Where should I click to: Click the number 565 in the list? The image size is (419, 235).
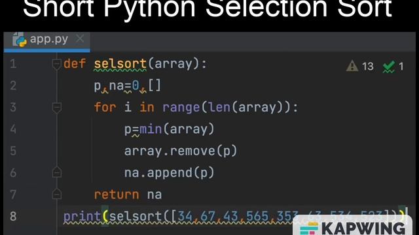coord(257,216)
